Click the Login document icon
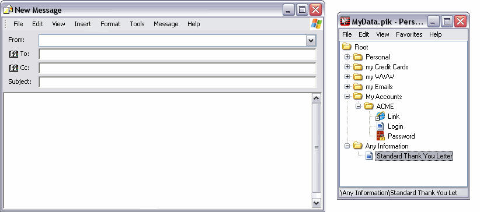The image size is (480, 212). 380,126
